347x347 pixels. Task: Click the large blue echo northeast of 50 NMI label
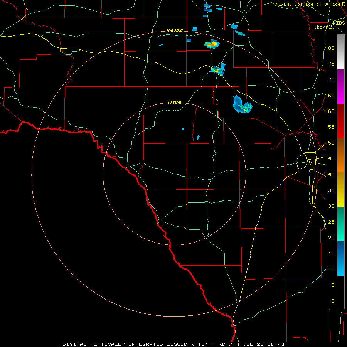[x=242, y=104]
